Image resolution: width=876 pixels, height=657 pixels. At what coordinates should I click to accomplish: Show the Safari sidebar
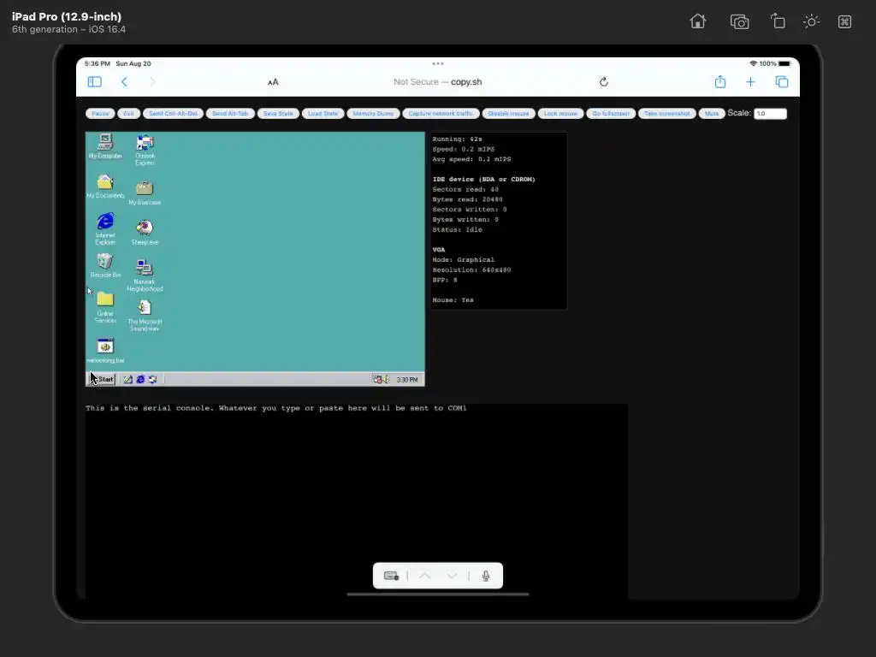pos(94,82)
